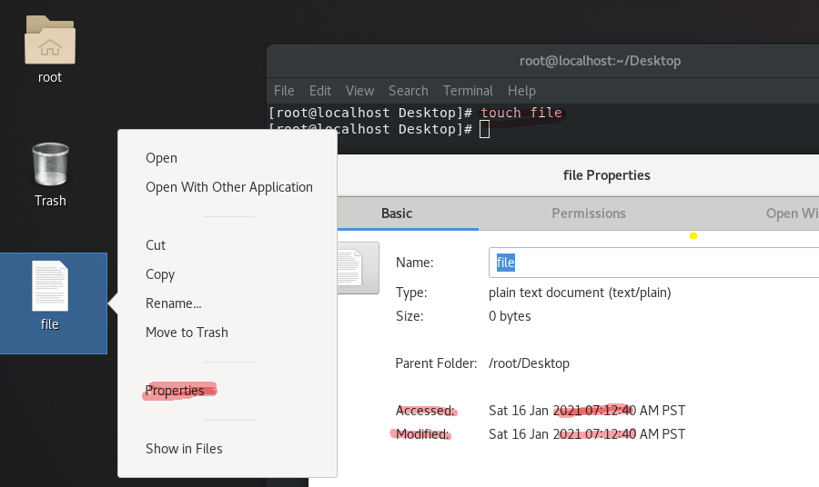Select the Trash icon on desktop
The width and height of the screenshot is (819, 487).
click(50, 164)
